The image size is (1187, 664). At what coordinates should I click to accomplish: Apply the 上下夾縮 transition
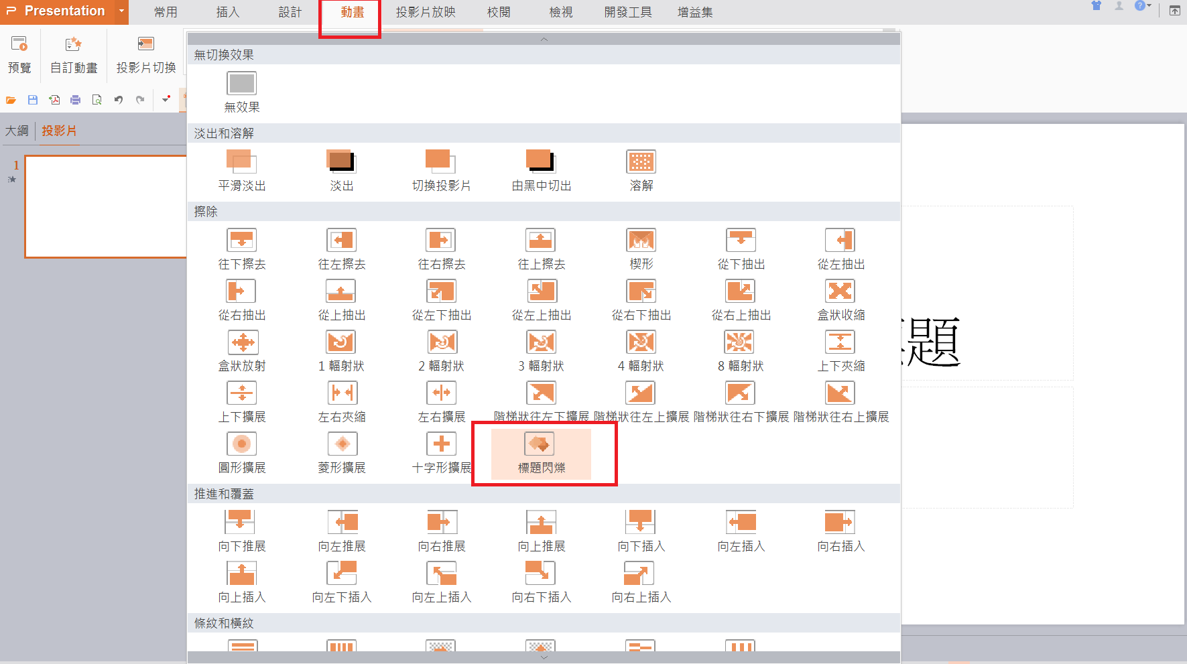(x=840, y=351)
